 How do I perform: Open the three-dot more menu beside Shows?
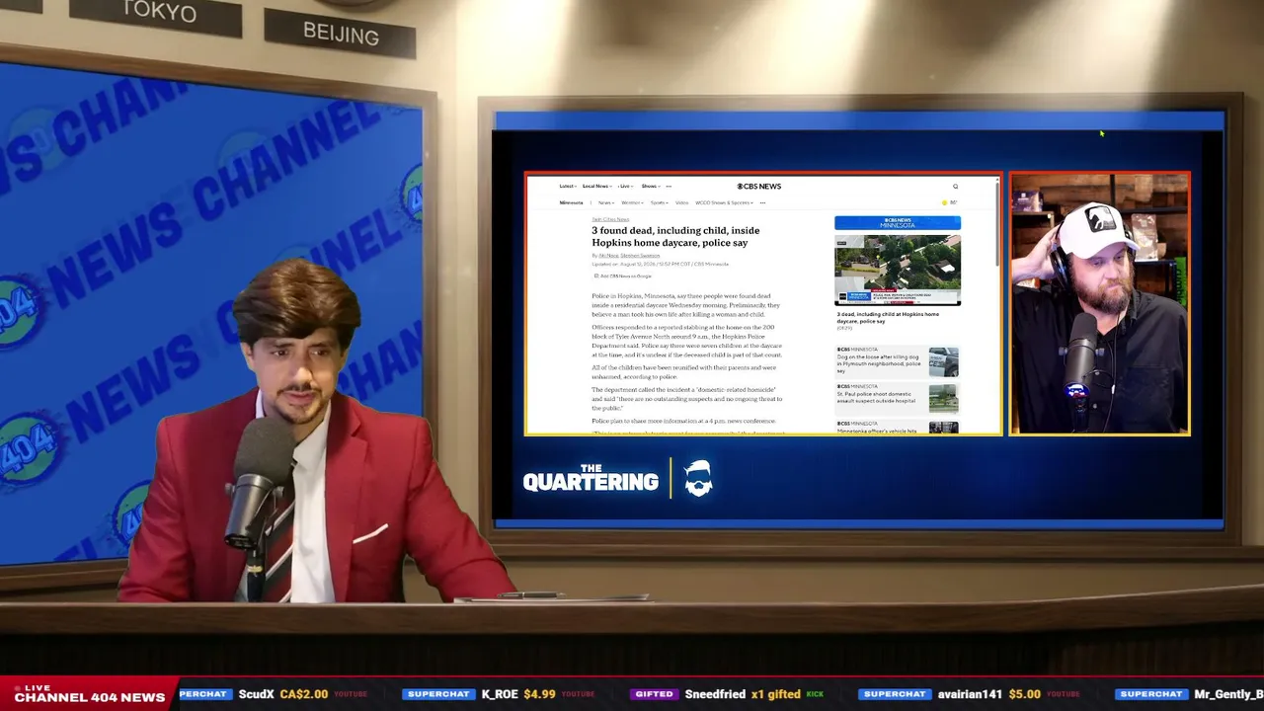pos(669,186)
